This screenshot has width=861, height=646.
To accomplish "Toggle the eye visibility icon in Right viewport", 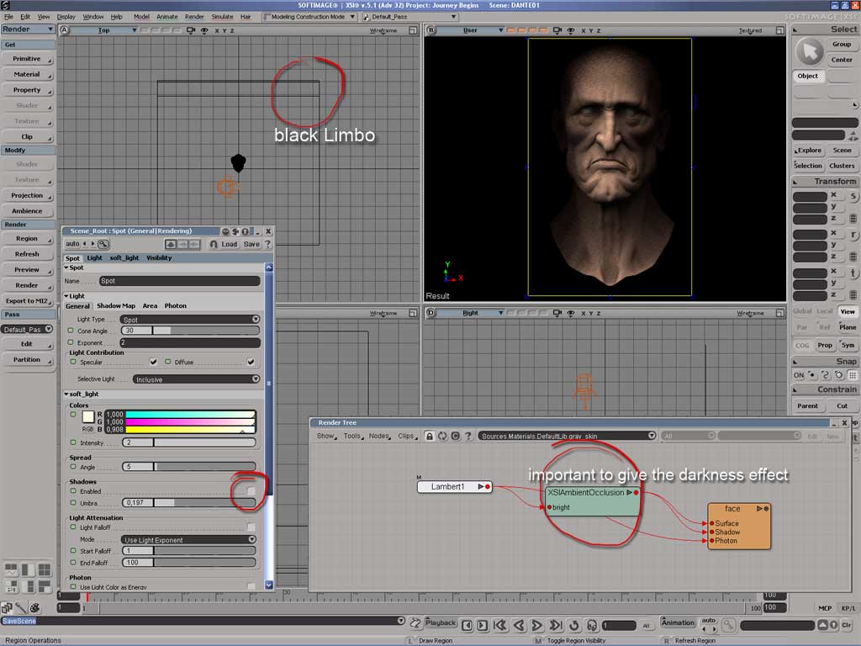I will pos(571,313).
